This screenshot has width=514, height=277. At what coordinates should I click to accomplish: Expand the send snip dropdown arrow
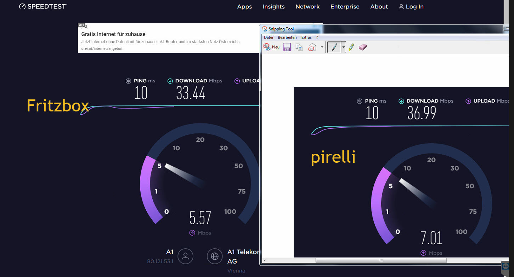pos(322,47)
